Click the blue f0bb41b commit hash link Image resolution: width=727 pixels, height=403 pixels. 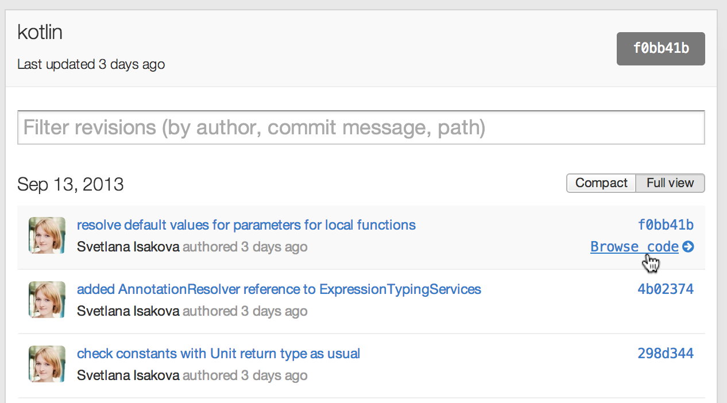666,224
